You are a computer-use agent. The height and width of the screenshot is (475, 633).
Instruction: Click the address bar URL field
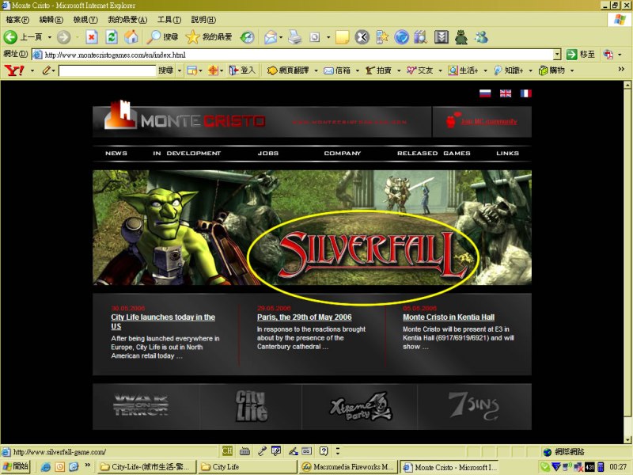pos(293,55)
